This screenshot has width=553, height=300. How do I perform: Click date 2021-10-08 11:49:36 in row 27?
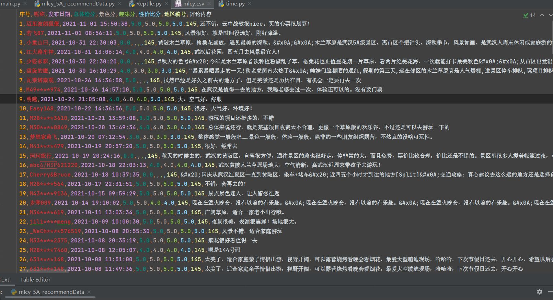click(100, 269)
